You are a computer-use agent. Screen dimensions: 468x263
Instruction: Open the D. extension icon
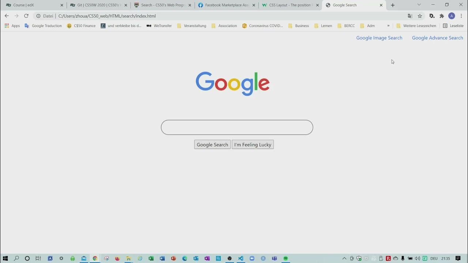pyautogui.click(x=432, y=16)
